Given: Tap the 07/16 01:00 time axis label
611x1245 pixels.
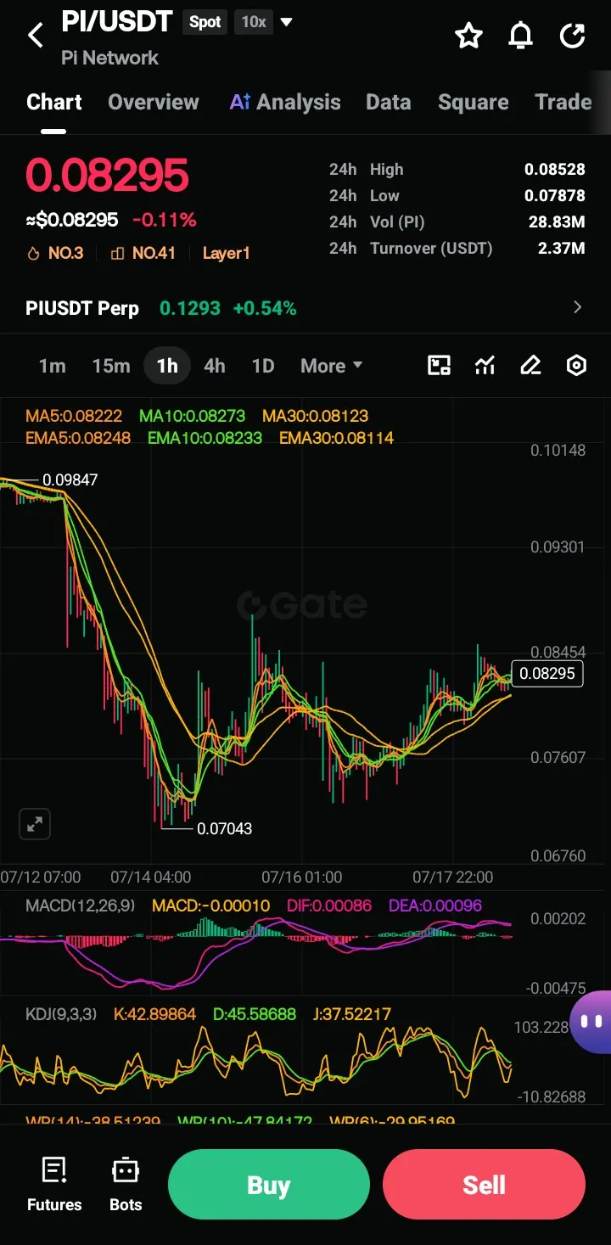Looking at the screenshot, I should pos(301,877).
